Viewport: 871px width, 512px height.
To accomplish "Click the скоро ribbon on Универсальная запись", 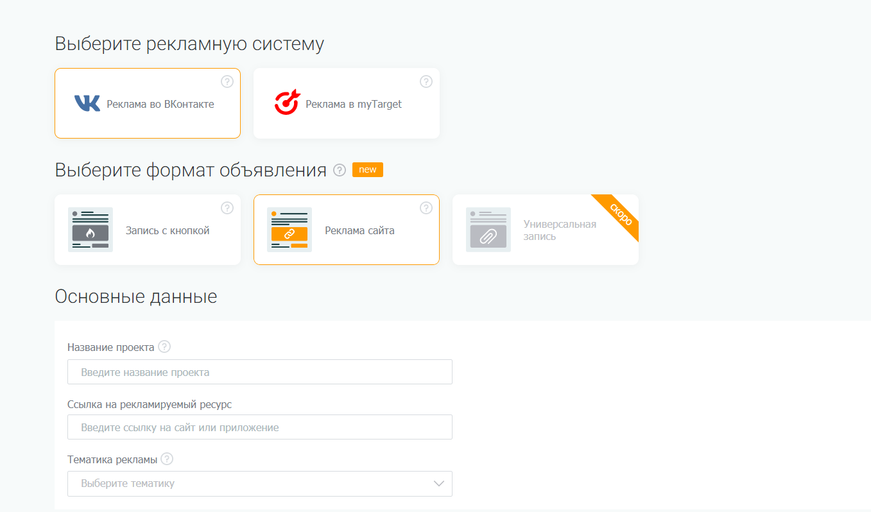I will 619,214.
